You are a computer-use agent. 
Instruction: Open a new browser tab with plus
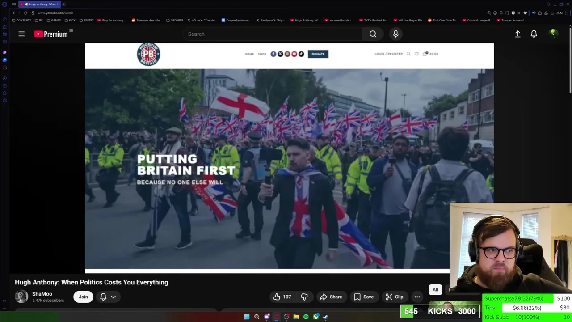(x=64, y=4)
